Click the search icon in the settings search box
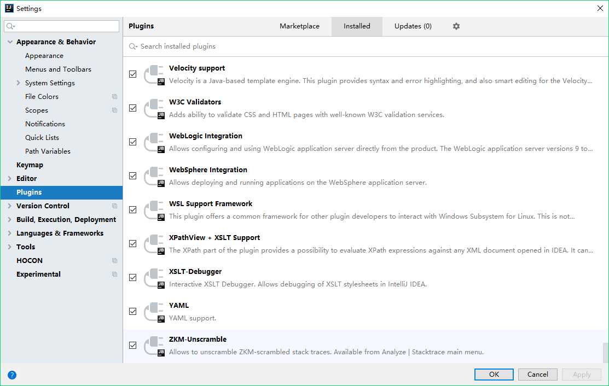 [x=10, y=26]
